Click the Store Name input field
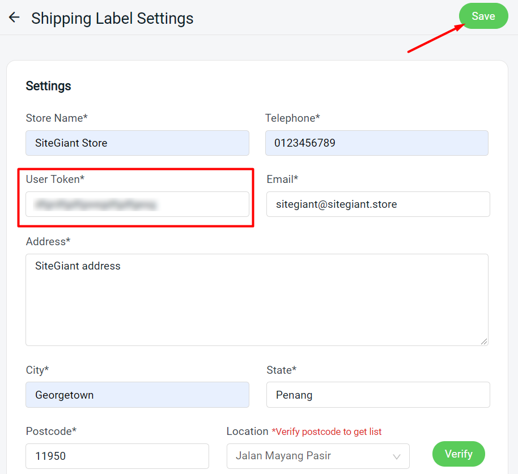Image resolution: width=518 pixels, height=474 pixels. coord(137,143)
